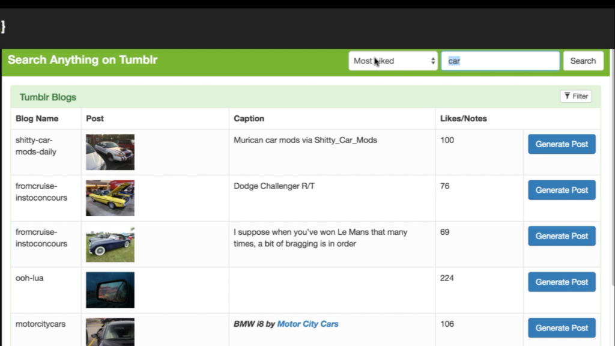Generate post for motorcitycars BMW i8 row
This screenshot has width=615, height=346.
click(562, 328)
